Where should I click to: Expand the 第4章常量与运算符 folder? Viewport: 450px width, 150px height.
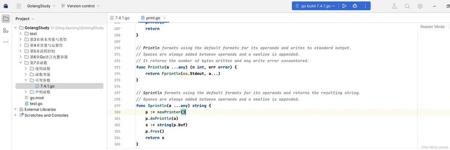click(x=21, y=45)
